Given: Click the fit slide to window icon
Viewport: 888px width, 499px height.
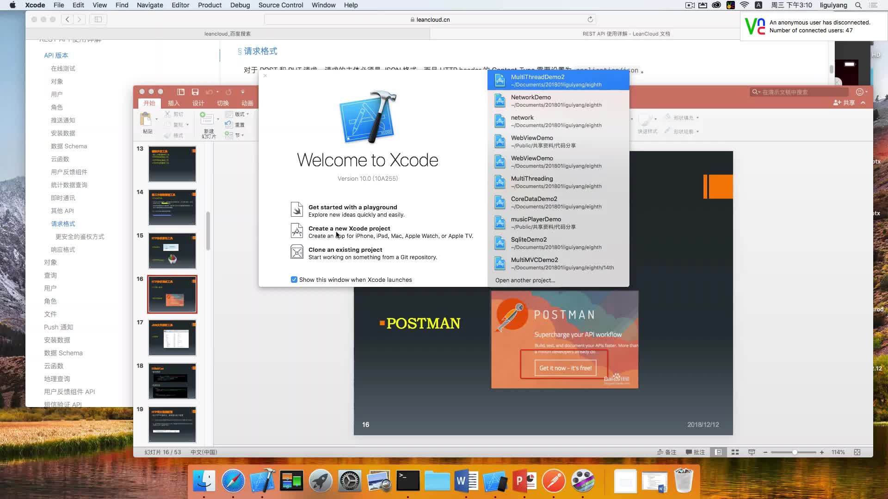Looking at the screenshot, I should pyautogui.click(x=857, y=452).
